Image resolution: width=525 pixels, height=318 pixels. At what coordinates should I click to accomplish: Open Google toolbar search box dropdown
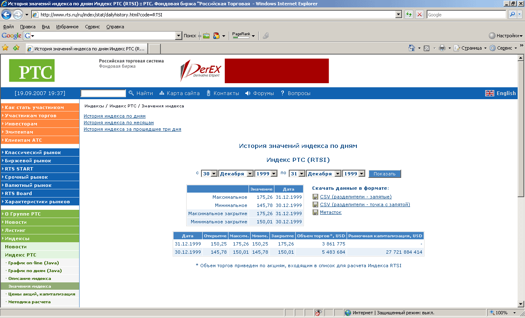click(x=178, y=36)
